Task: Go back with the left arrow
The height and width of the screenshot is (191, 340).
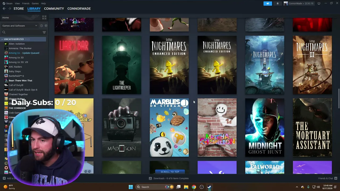Action: [4, 8]
